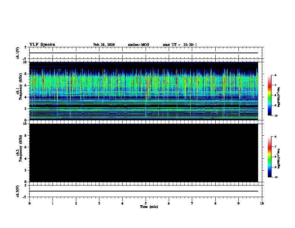Select the date text "Feb. 28, 2020"
Screen dimensions: 295x228
104,45
